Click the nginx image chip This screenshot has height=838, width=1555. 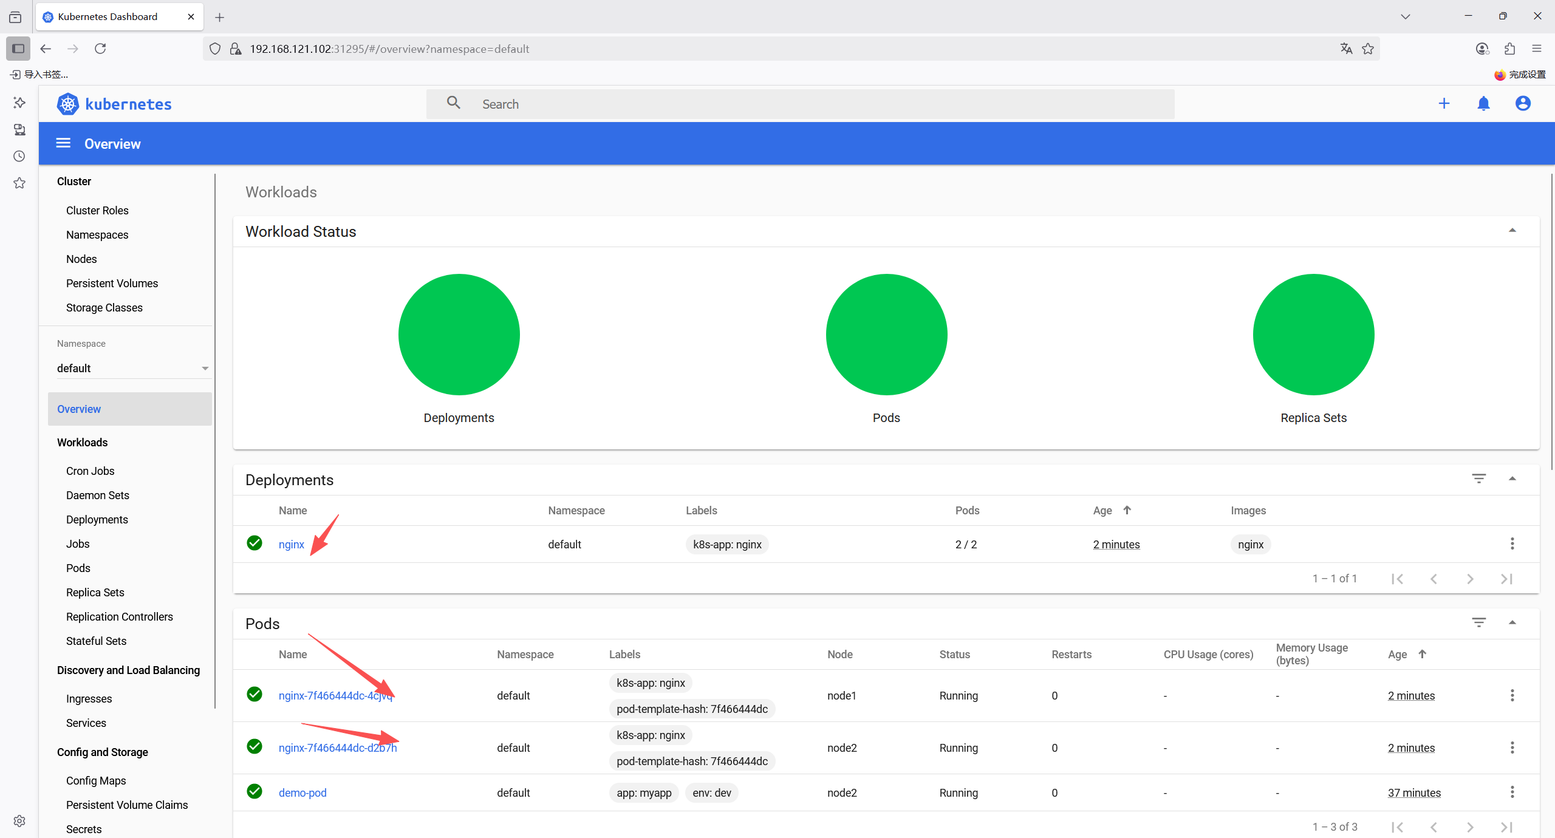[x=1251, y=544]
